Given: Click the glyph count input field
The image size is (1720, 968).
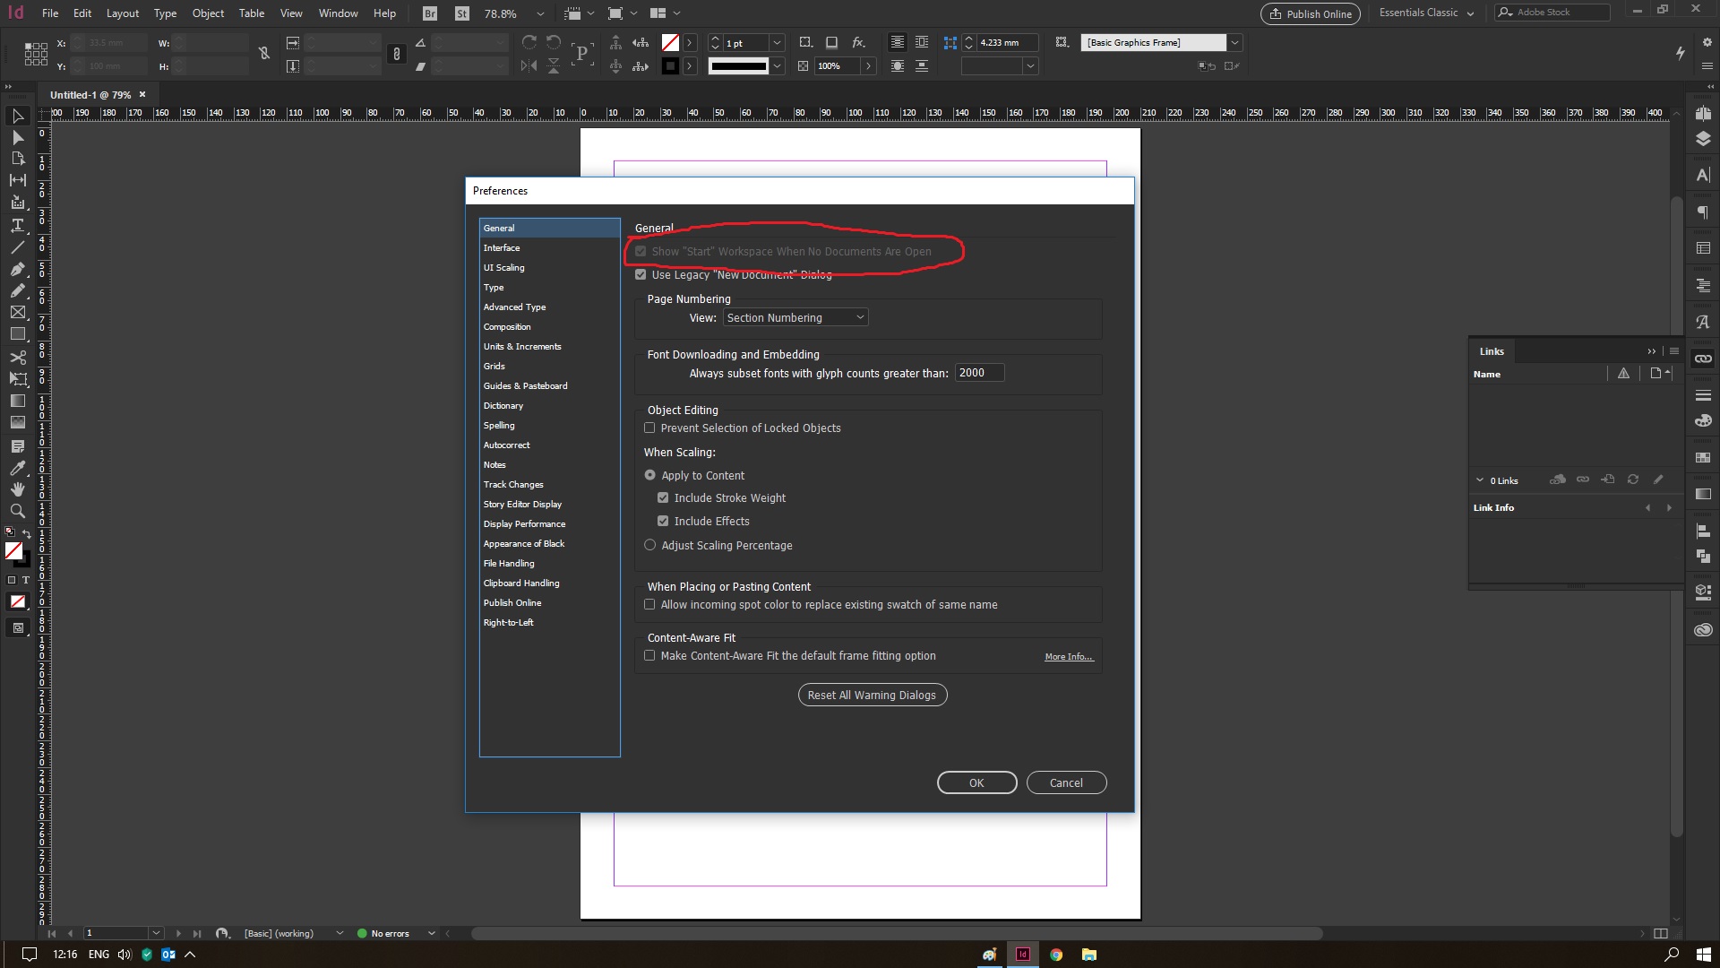Looking at the screenshot, I should click(978, 373).
